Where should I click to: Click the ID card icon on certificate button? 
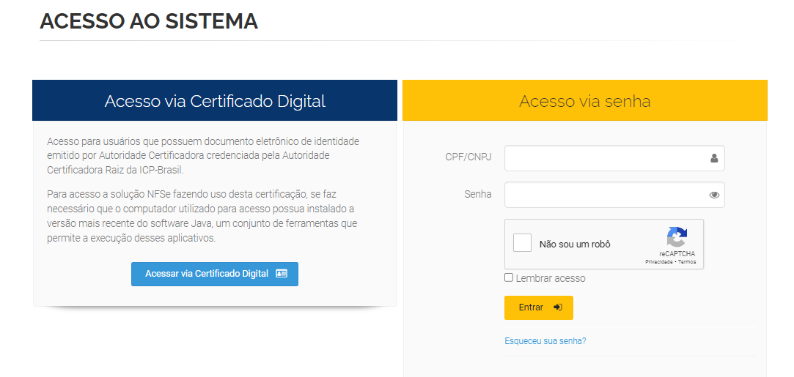(x=282, y=273)
